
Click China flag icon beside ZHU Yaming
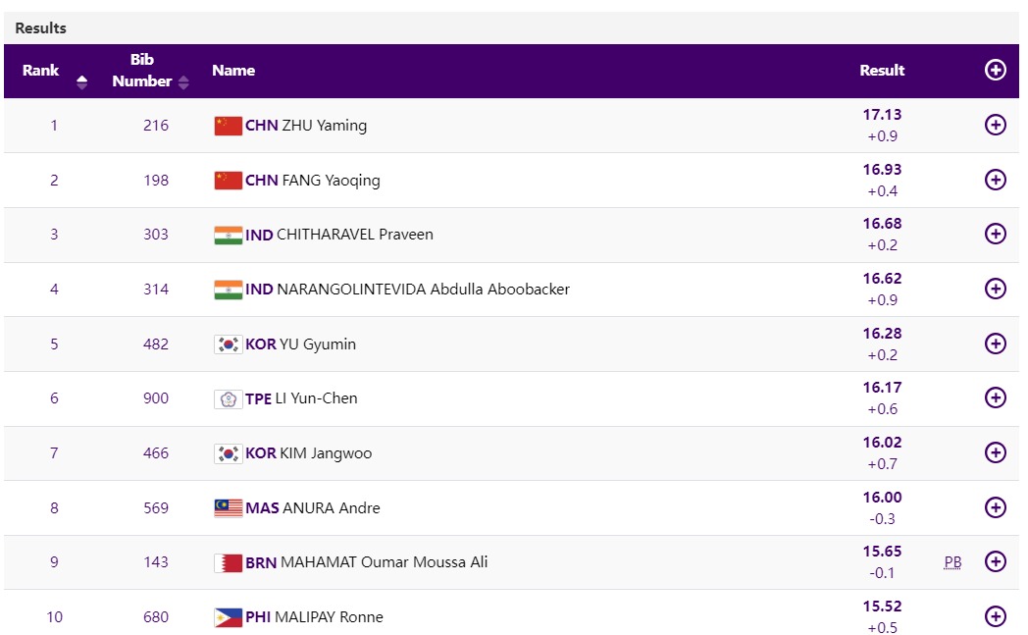point(228,126)
